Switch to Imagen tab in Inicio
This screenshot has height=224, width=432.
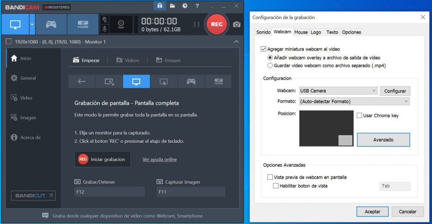[168, 60]
